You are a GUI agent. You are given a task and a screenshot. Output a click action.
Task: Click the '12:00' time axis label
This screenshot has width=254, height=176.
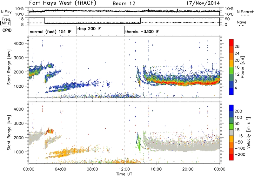click(x=124, y=169)
